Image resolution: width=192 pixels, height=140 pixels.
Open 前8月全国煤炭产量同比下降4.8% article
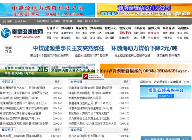tap(20, 119)
